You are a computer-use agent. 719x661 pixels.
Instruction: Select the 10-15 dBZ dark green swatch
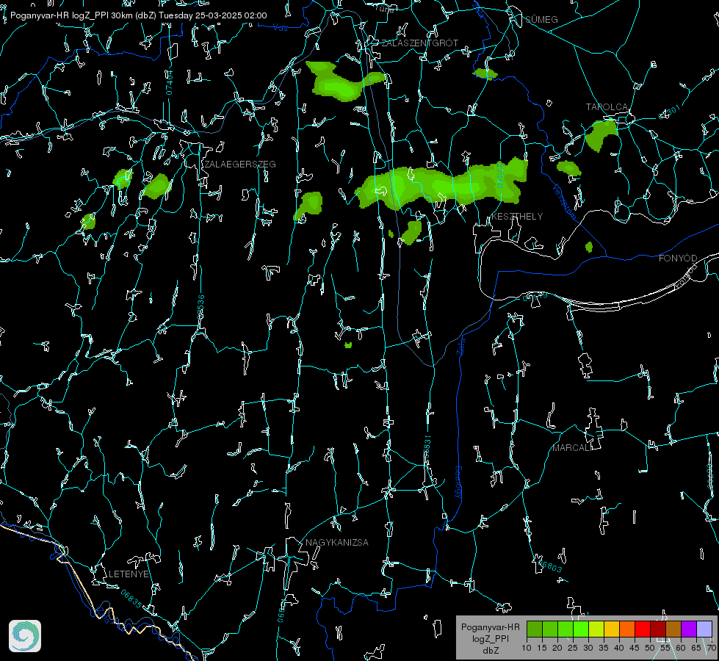(535, 629)
